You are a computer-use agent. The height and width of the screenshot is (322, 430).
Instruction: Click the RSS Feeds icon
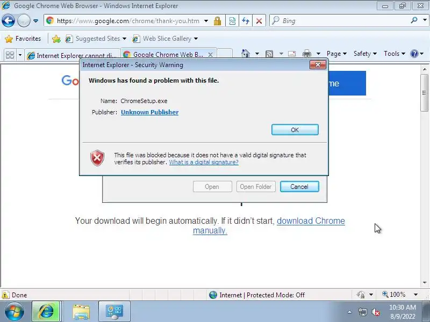click(x=269, y=54)
